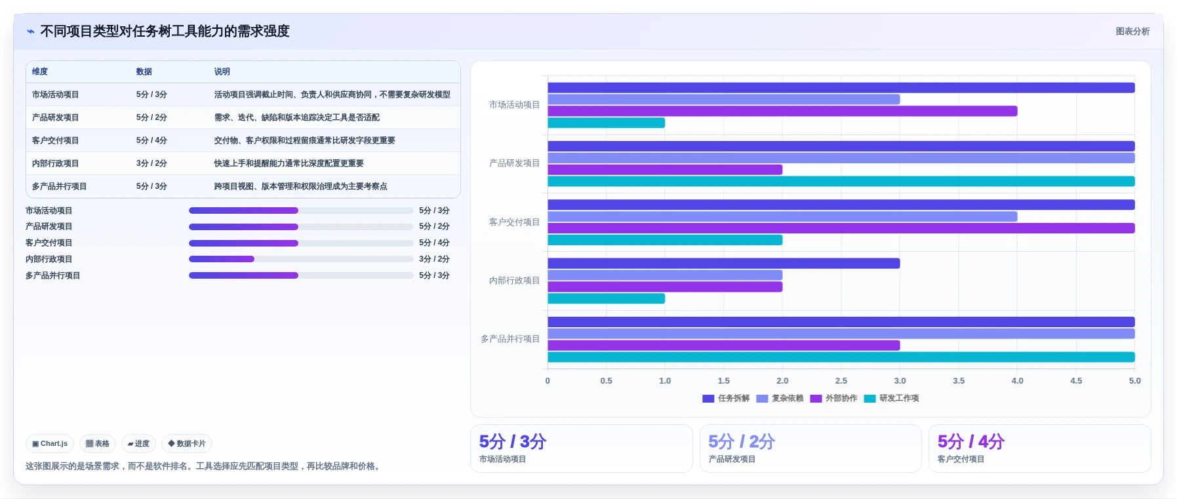Click description starting with 跨项目视图

click(x=301, y=186)
